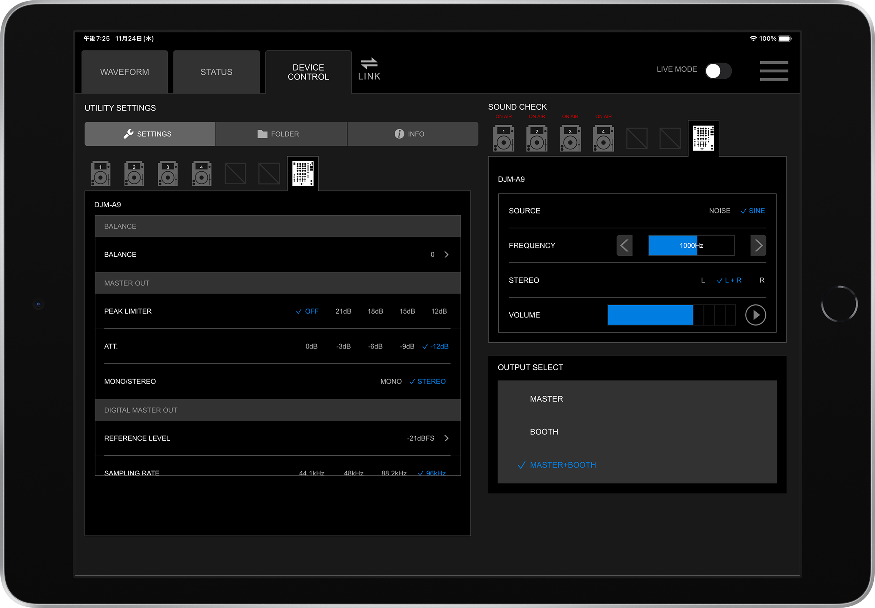Screen dimensions: 875x608
Task: Open the Info tab
Action: 412,134
